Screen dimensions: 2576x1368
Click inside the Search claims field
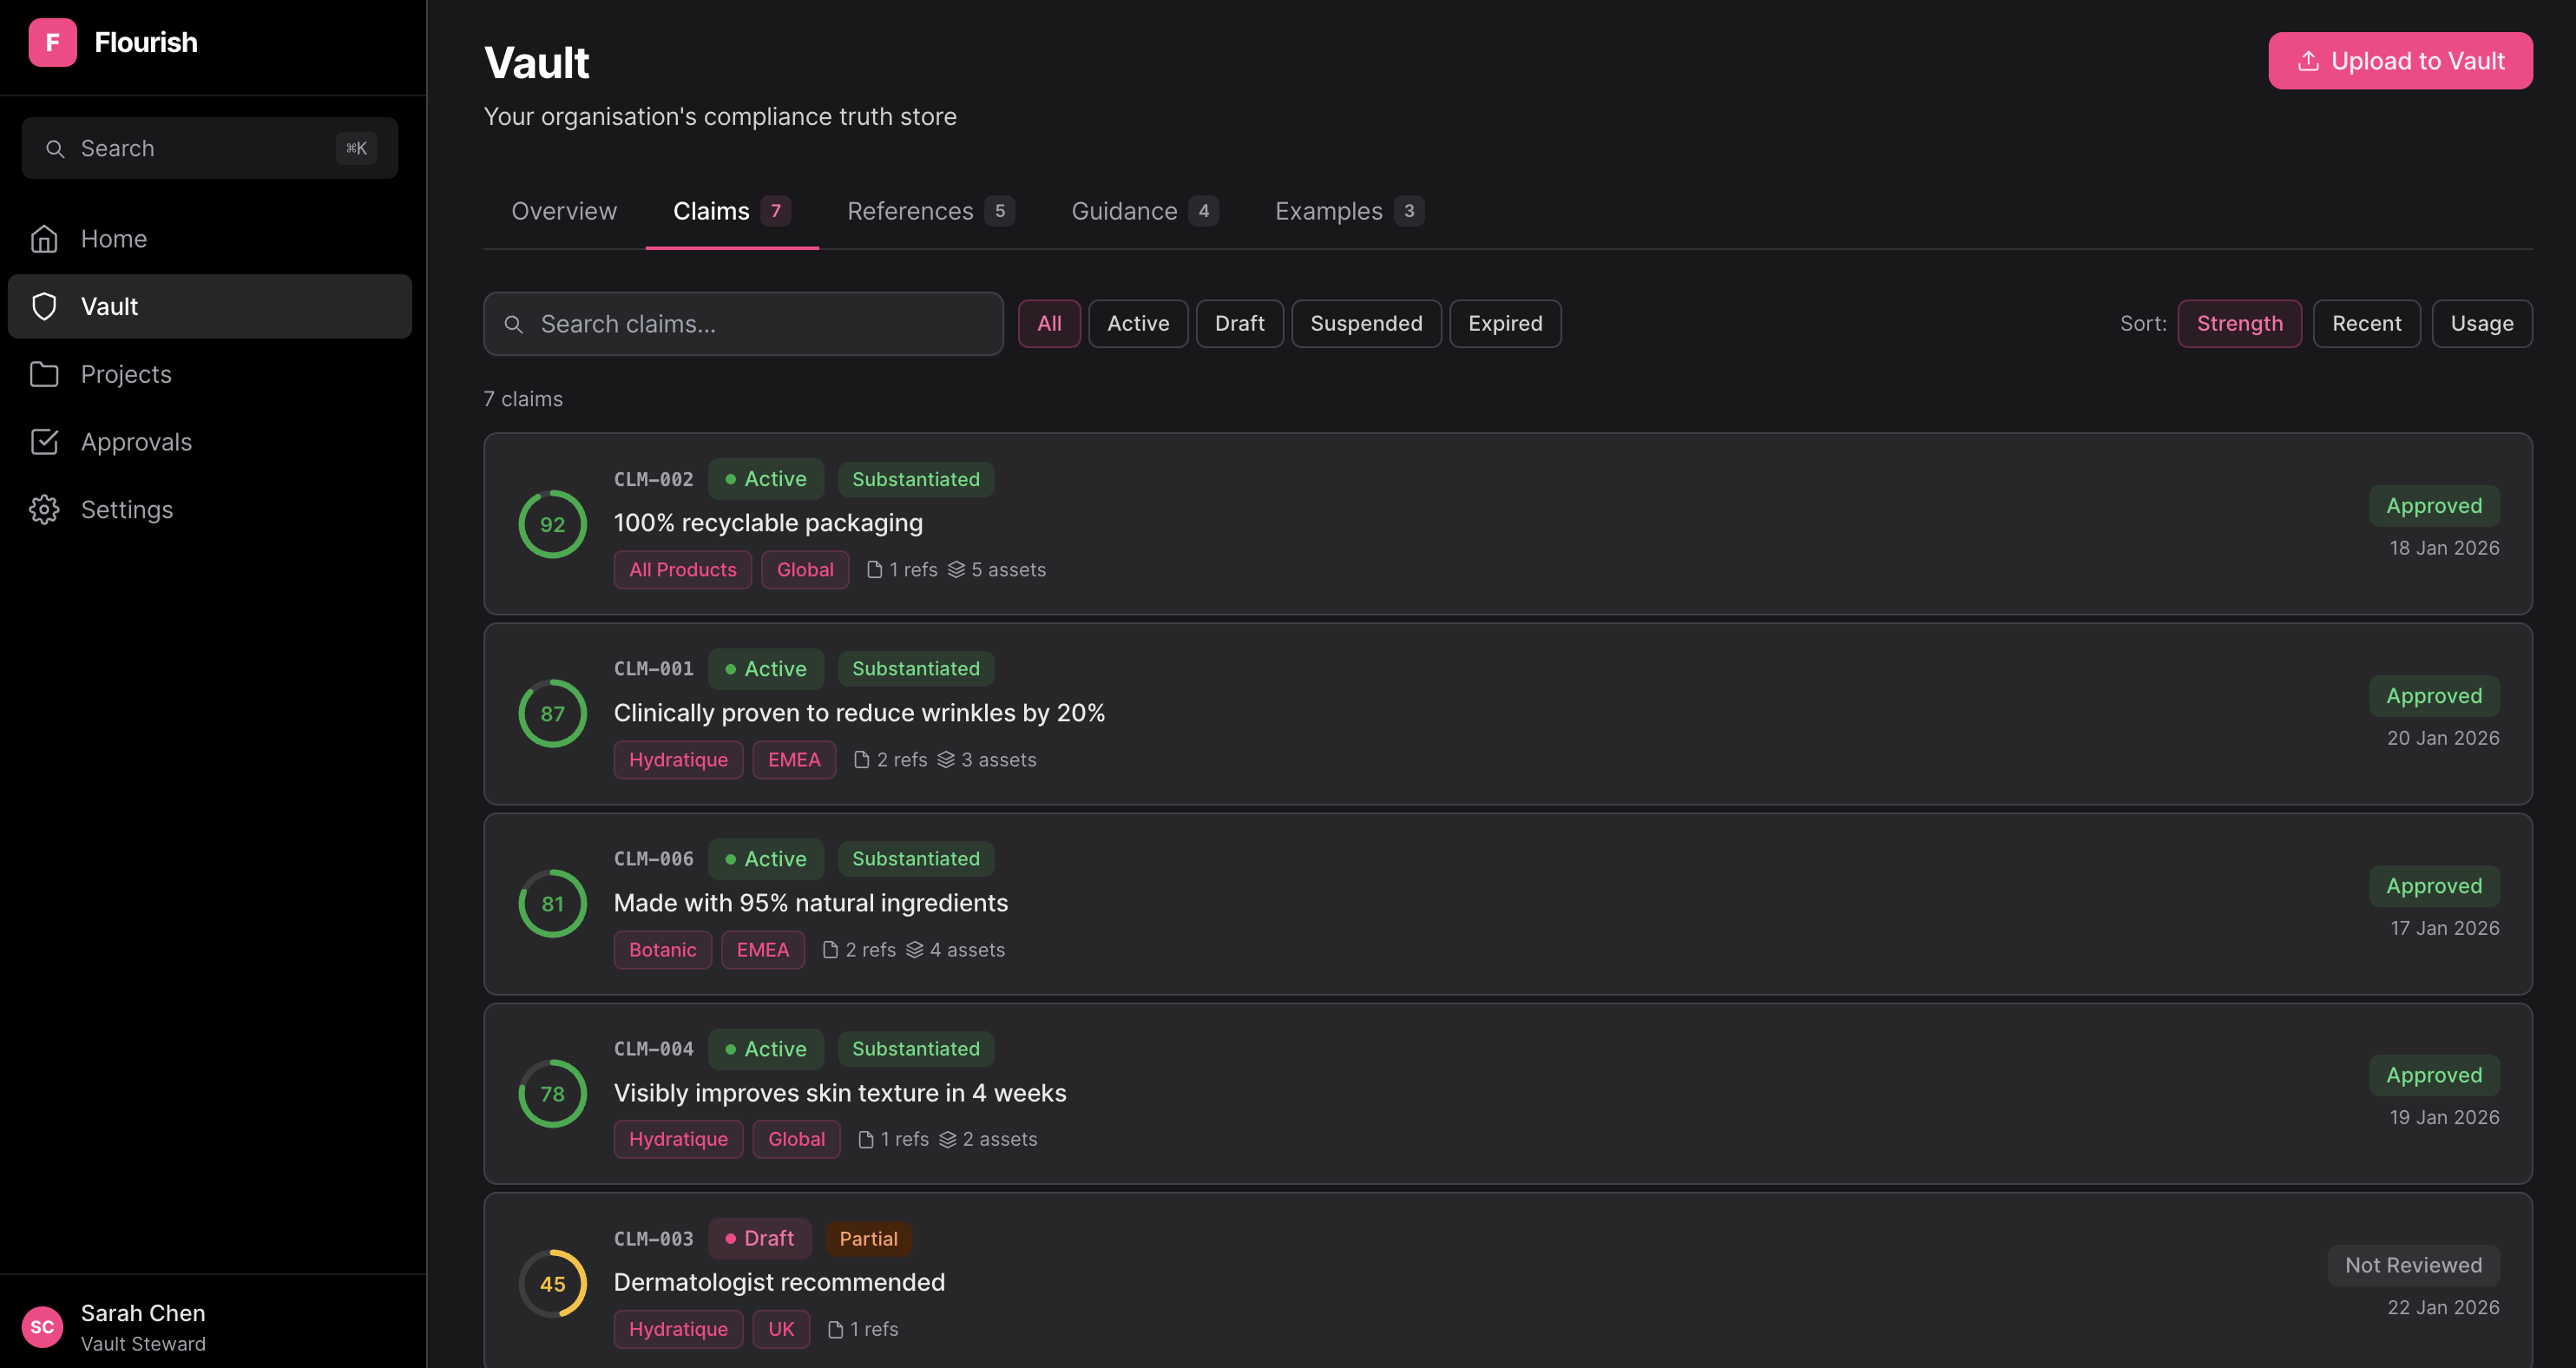pos(742,323)
